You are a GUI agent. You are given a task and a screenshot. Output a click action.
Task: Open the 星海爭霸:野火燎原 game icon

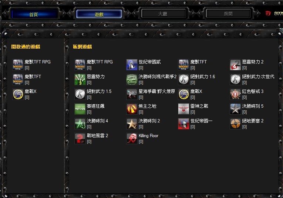click(132, 94)
